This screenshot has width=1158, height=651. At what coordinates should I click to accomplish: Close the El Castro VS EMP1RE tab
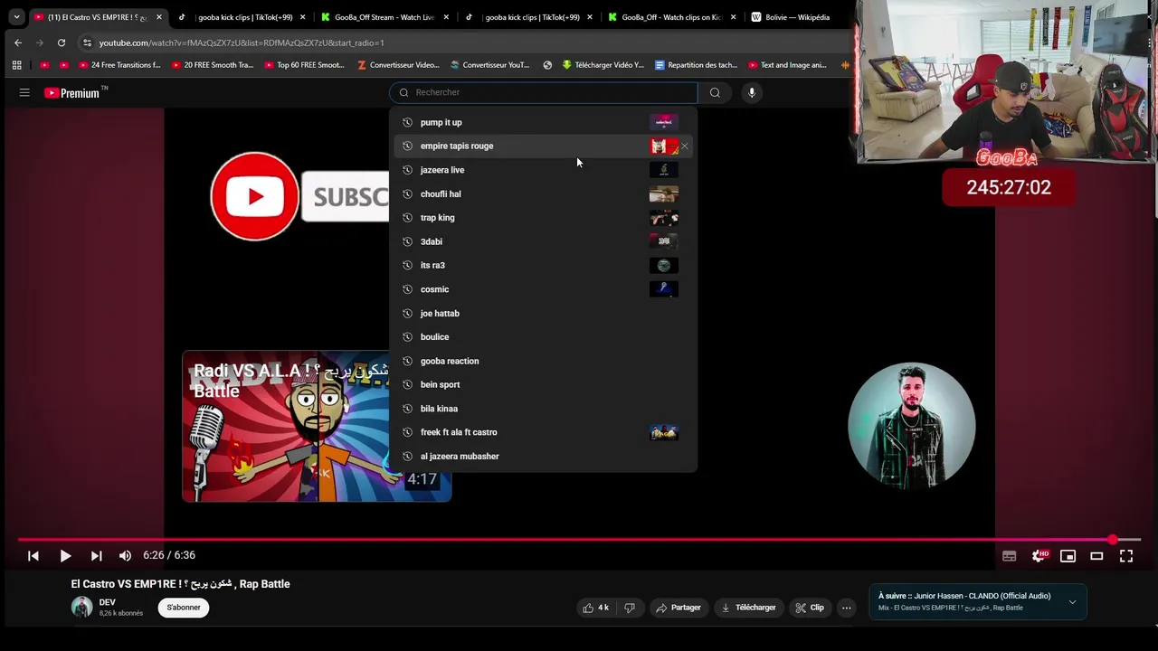[158, 17]
